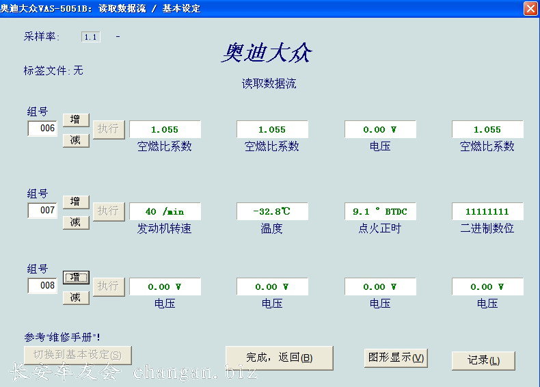Click the 采样率 label
540x387 pixels.
tap(41, 36)
